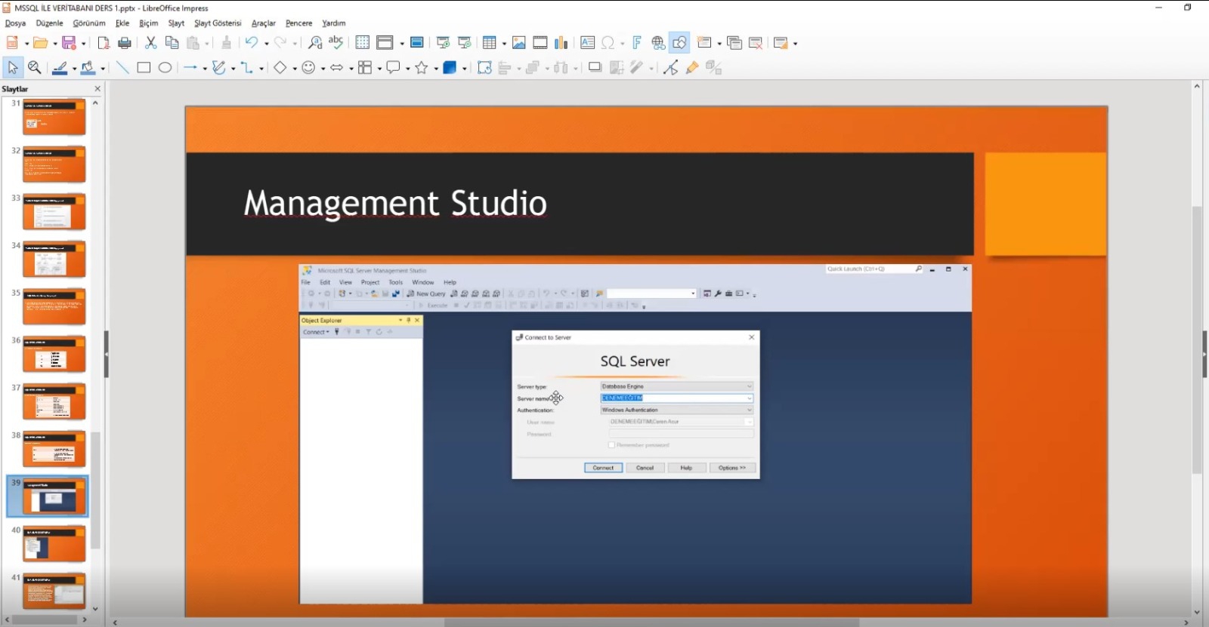1209x627 pixels.
Task: Open the Düzenle menu
Action: point(49,23)
